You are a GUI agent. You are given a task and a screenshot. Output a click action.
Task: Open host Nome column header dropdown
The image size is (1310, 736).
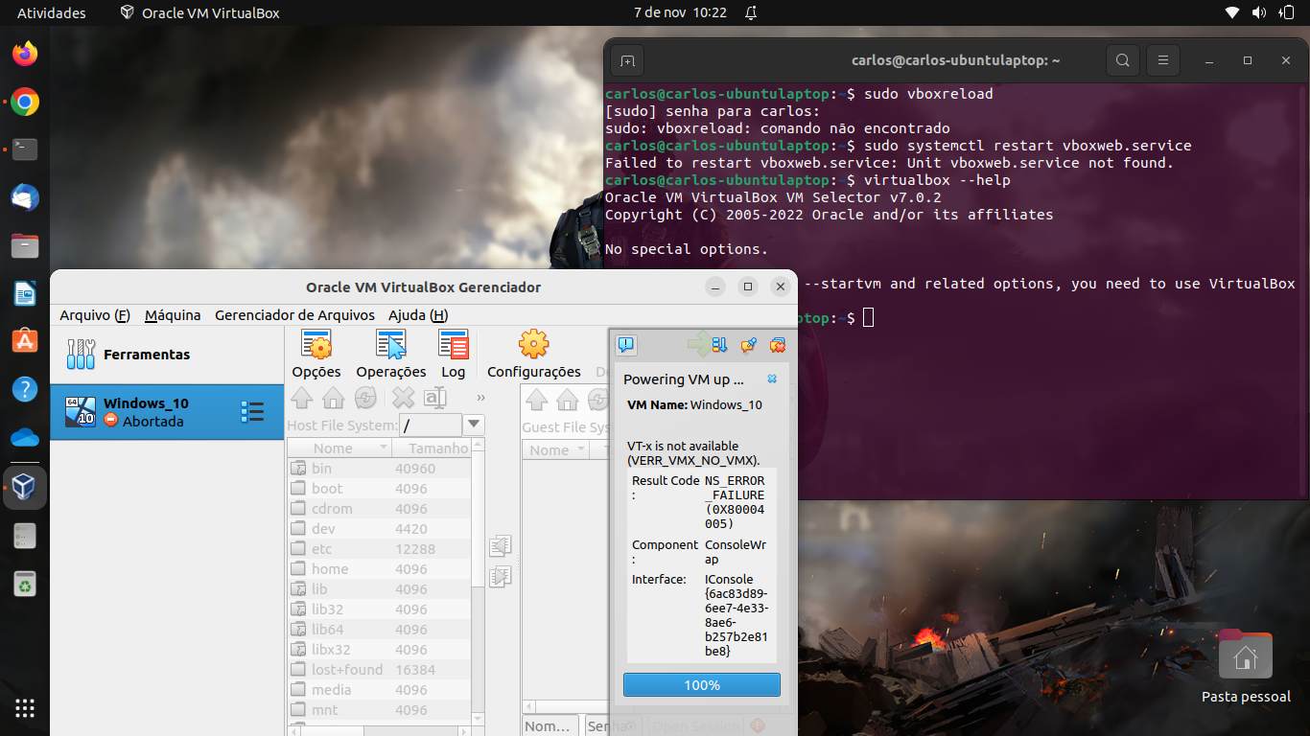(383, 448)
